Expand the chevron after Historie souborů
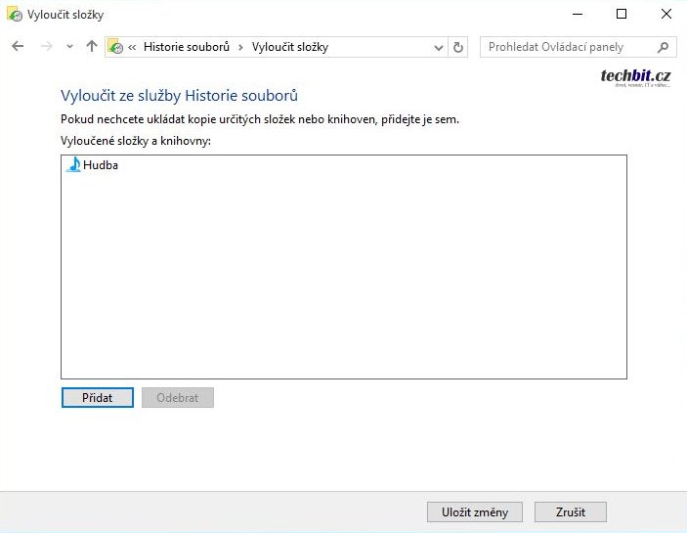This screenshot has width=687, height=533. (240, 47)
